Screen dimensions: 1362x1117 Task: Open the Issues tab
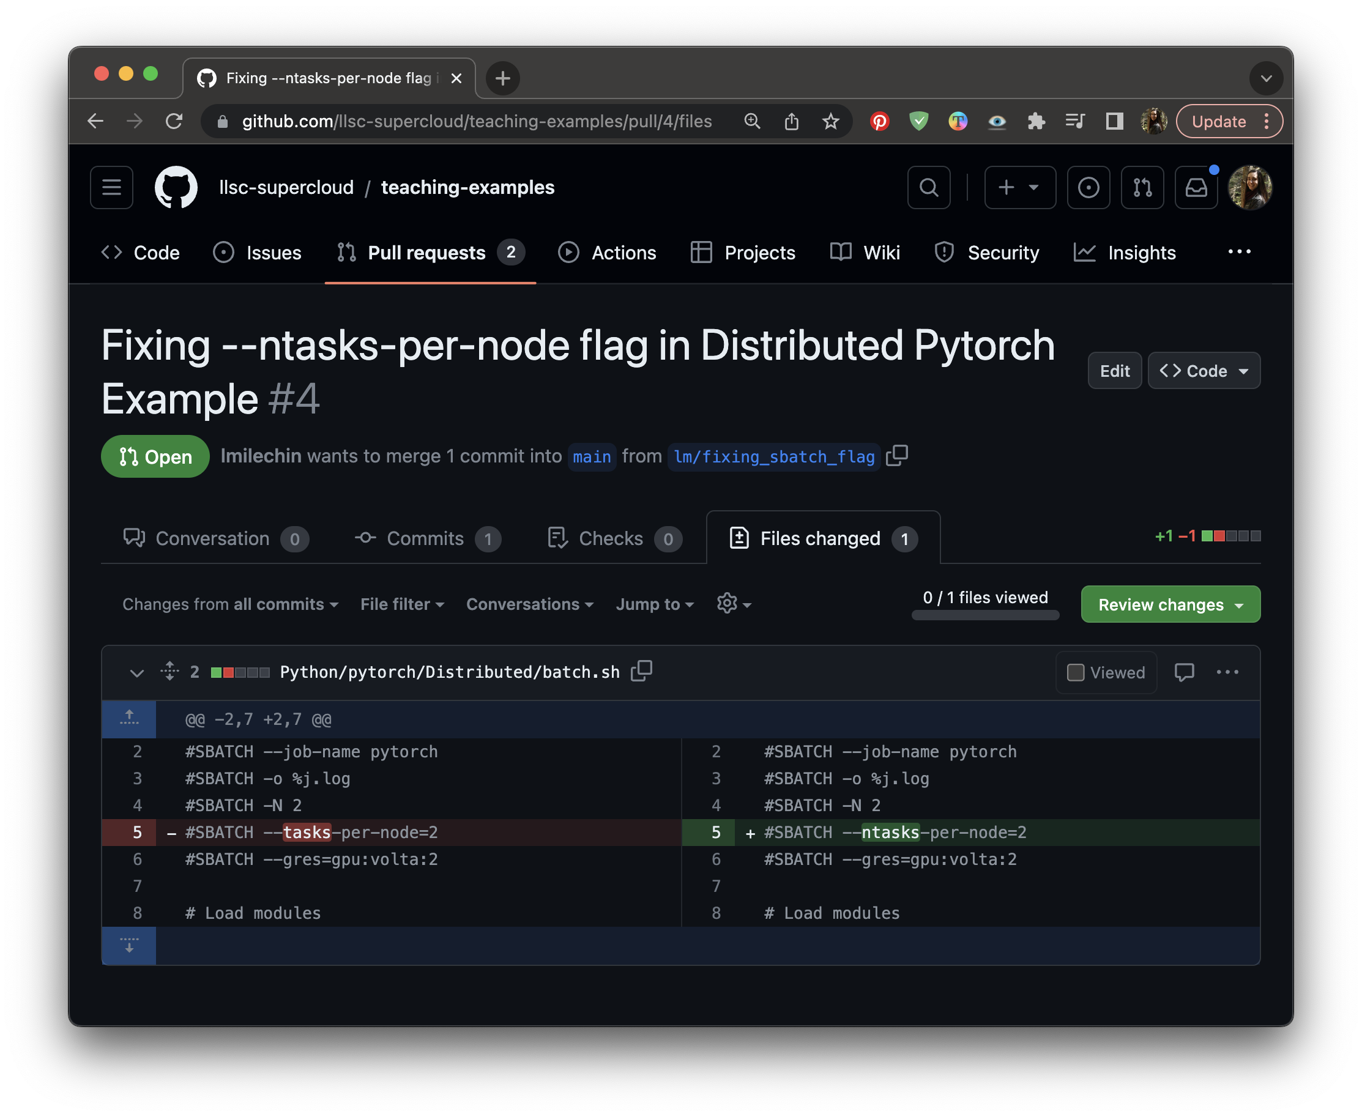click(257, 252)
